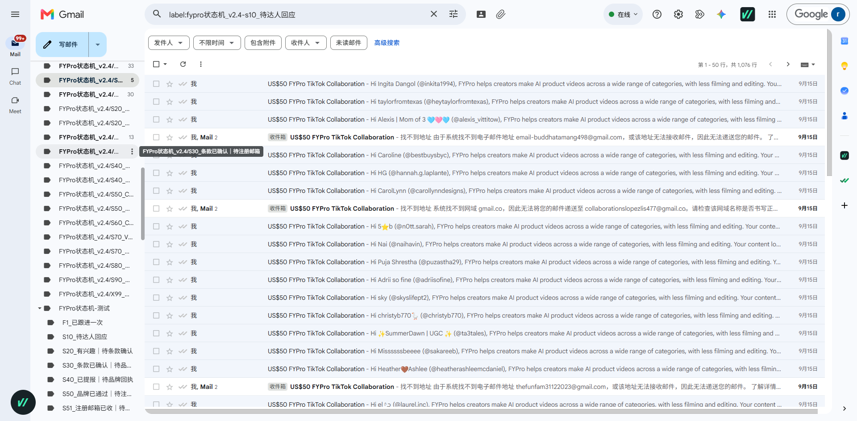Click the search query input field
This screenshot has height=421, width=857.
tap(295, 15)
